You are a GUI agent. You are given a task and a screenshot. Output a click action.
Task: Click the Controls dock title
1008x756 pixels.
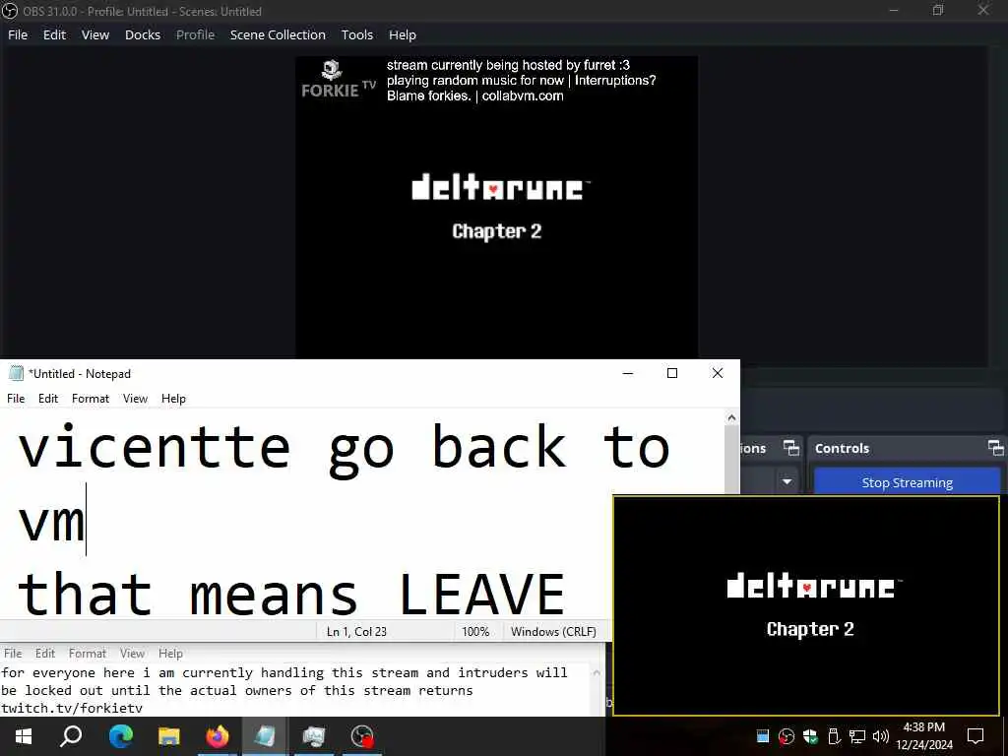842,448
